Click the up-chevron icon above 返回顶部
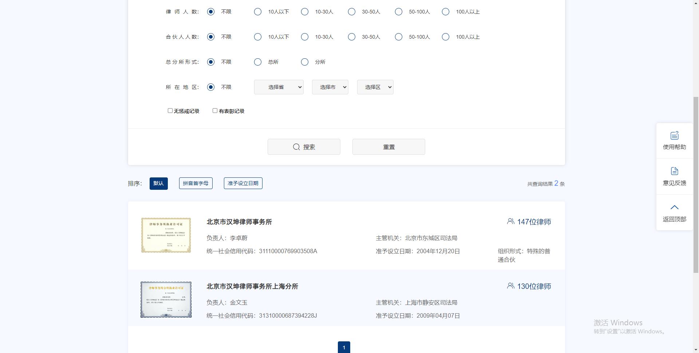Image resolution: width=699 pixels, height=353 pixels. (674, 207)
